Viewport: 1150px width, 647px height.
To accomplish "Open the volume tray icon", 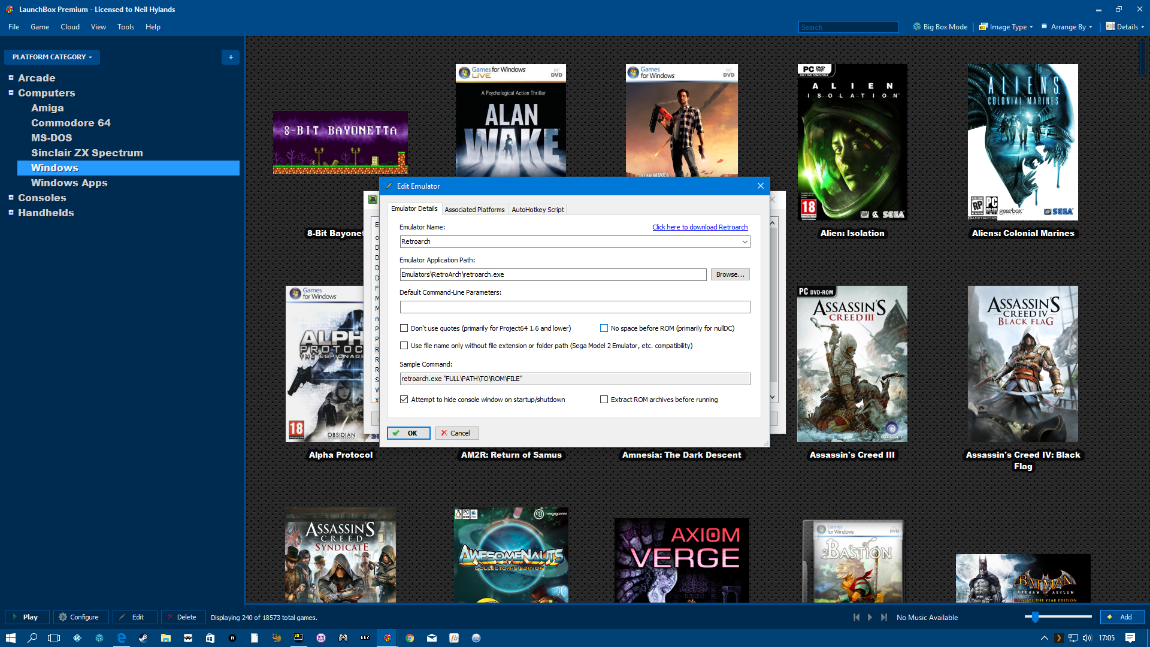I will coord(1087,638).
